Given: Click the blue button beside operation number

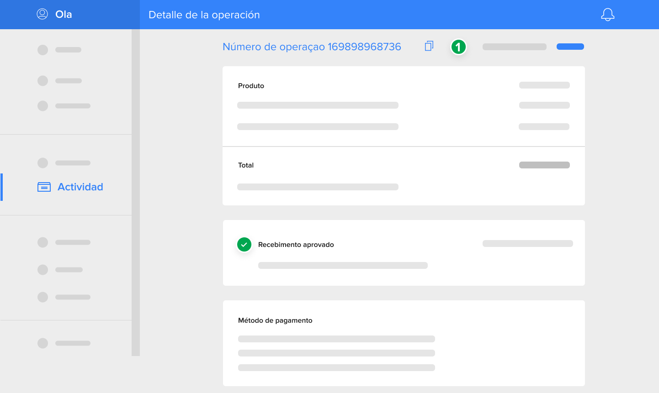Looking at the screenshot, I should pos(570,47).
